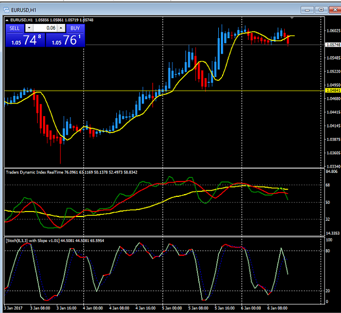Decrease lot volume with down arrow
Viewport: 341px width, 313px height.
pos(29,28)
